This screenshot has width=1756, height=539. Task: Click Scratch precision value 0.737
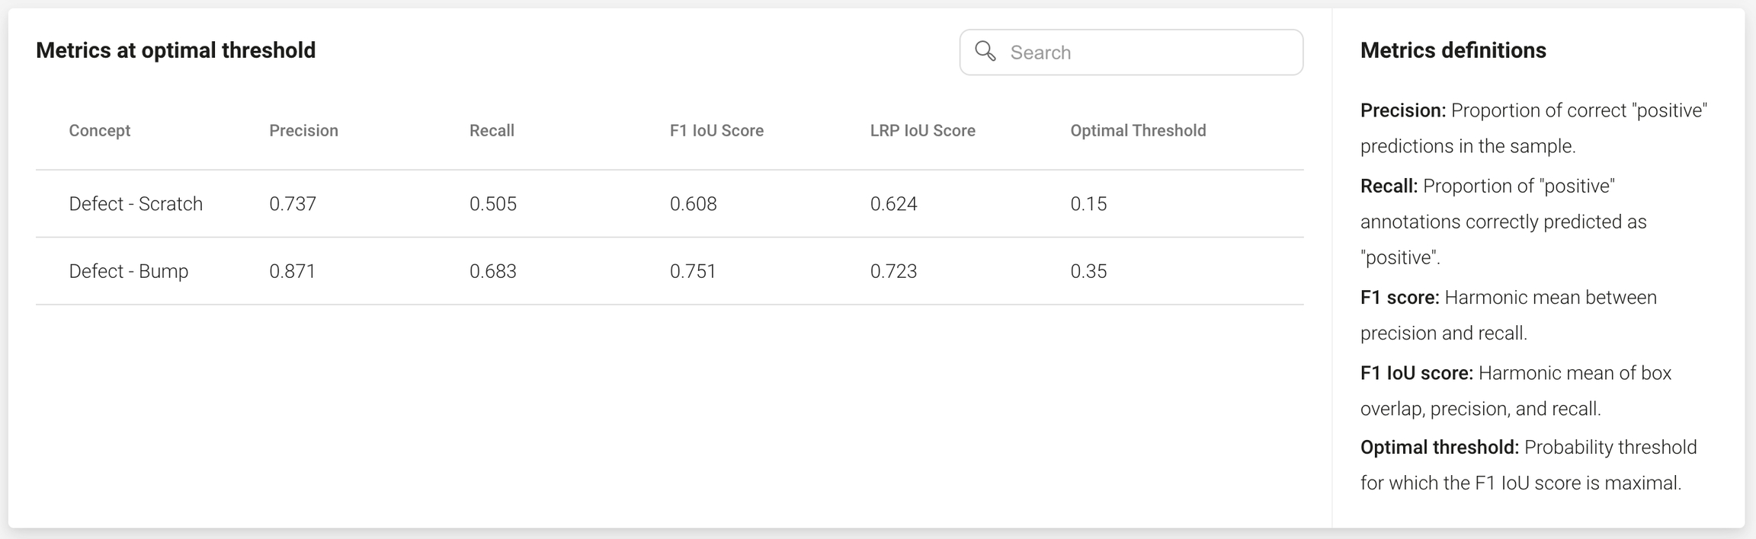[293, 204]
